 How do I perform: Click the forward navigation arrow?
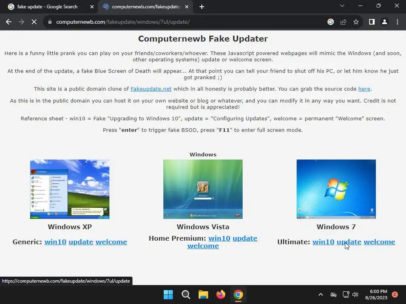coord(21,22)
